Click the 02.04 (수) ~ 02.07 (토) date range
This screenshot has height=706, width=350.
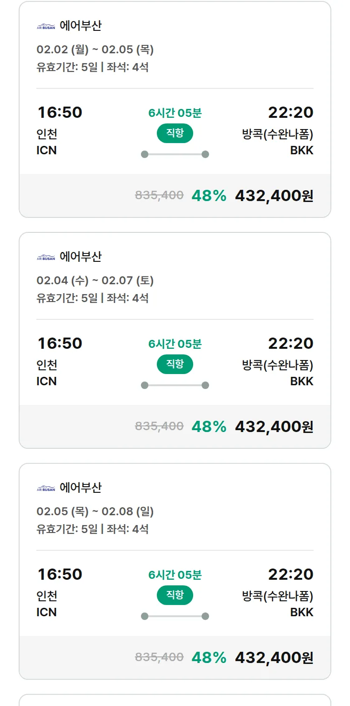tap(95, 281)
